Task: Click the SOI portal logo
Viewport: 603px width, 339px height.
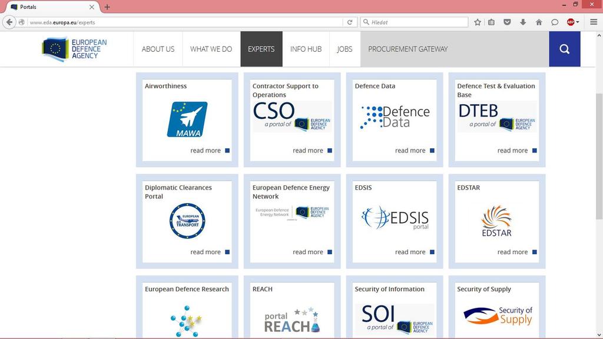Action: point(395,319)
